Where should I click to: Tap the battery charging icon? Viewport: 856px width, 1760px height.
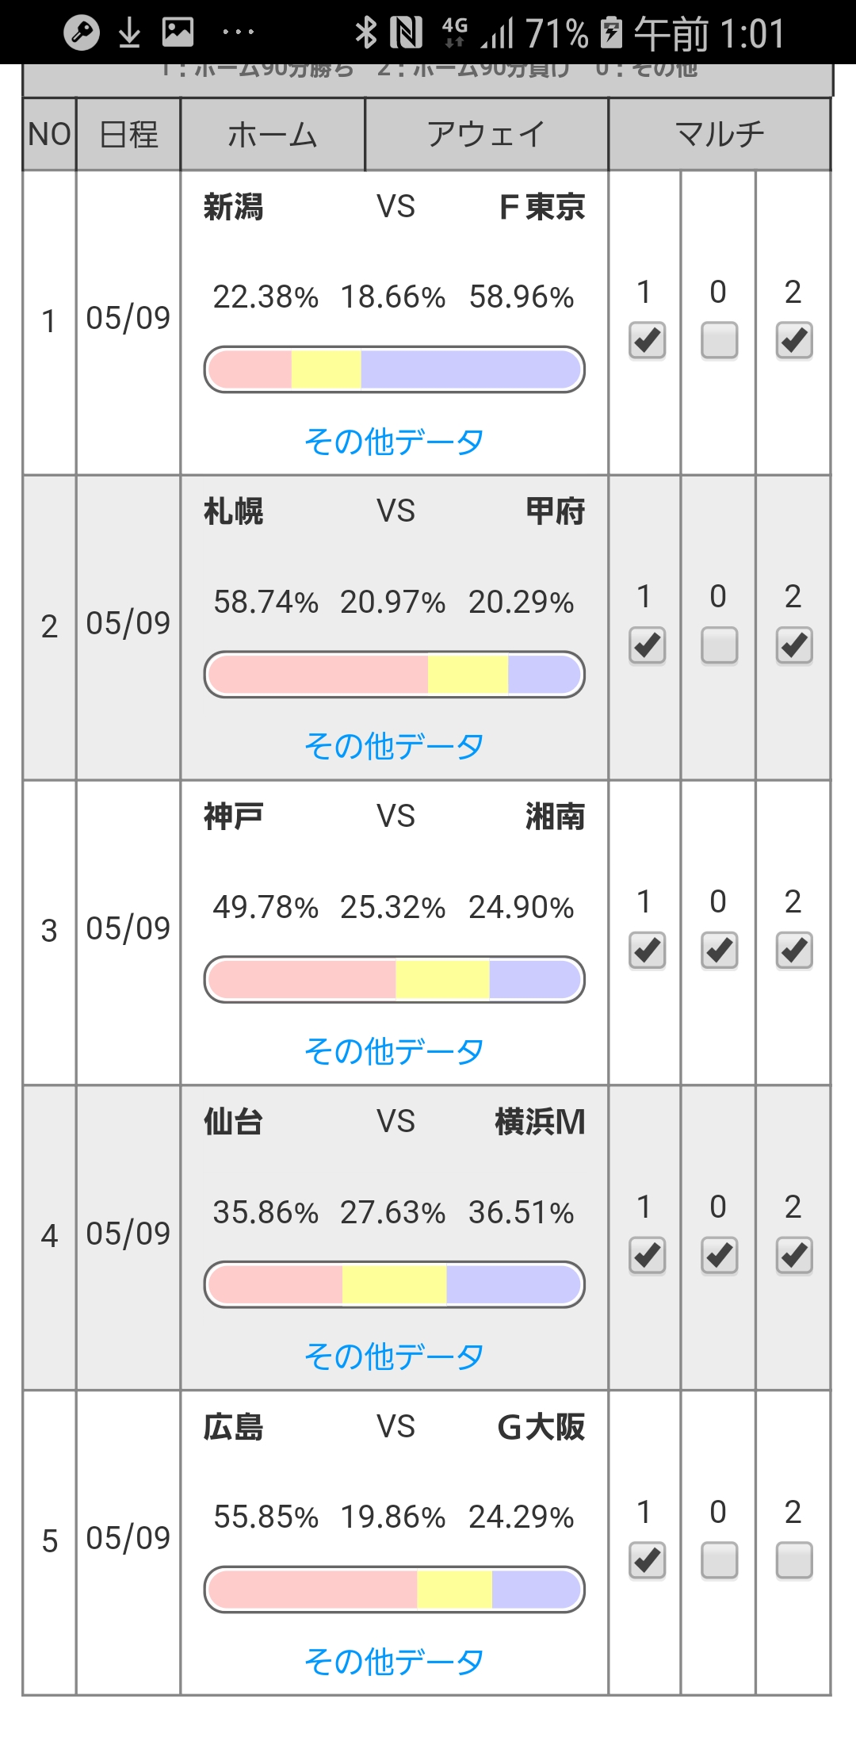(611, 33)
